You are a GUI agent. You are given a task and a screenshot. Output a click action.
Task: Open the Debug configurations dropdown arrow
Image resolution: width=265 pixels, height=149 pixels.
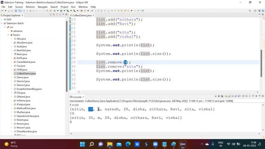tap(58, 11)
